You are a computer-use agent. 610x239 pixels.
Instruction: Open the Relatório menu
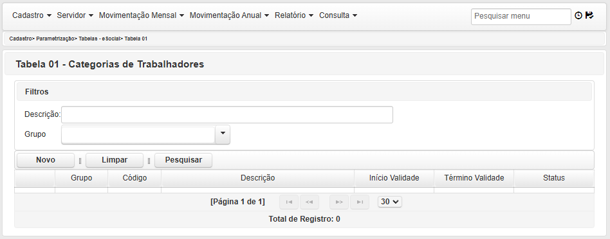(x=294, y=15)
